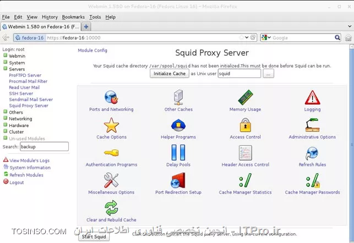This screenshot has width=354, height=243.
Task: Open the Help menu
Action: tap(111, 17)
